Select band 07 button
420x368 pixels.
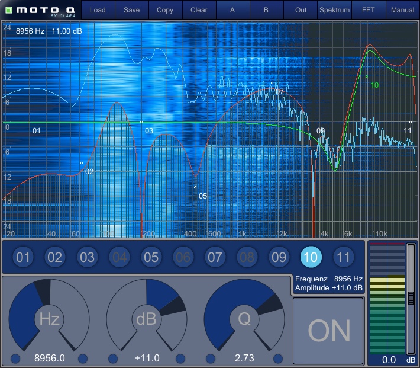(x=215, y=257)
